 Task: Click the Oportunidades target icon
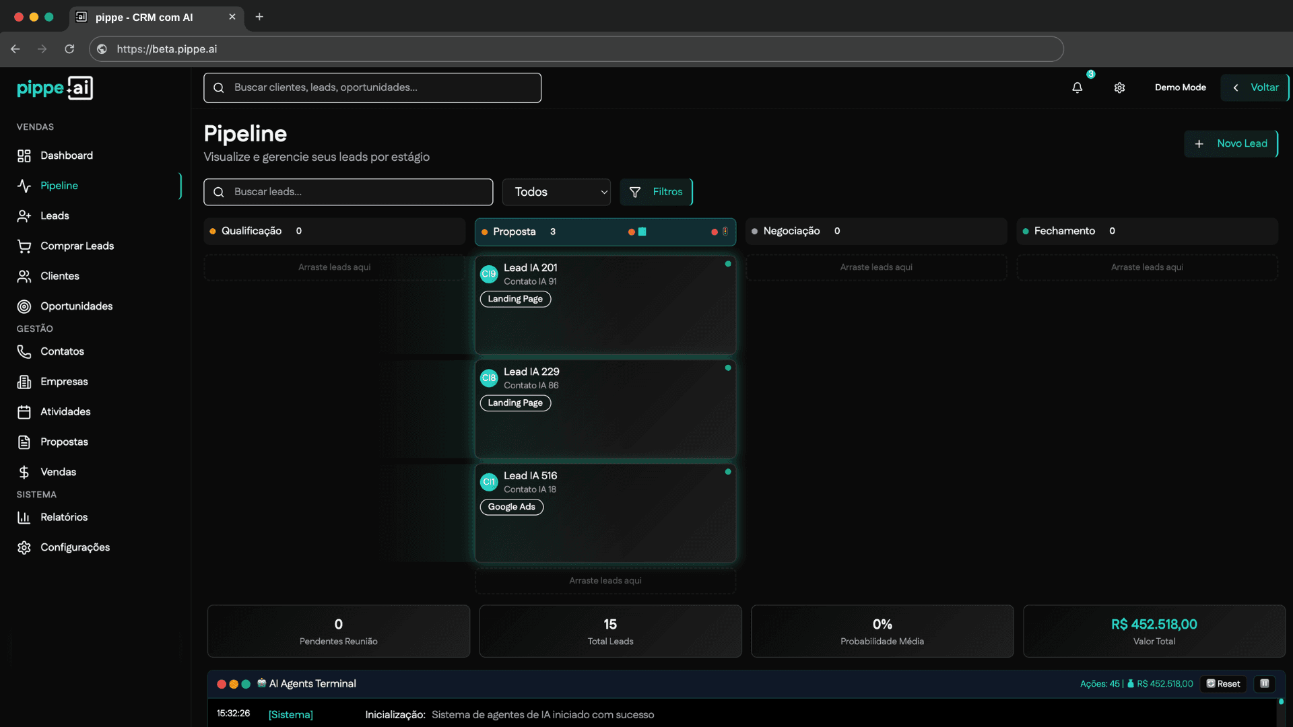click(24, 306)
